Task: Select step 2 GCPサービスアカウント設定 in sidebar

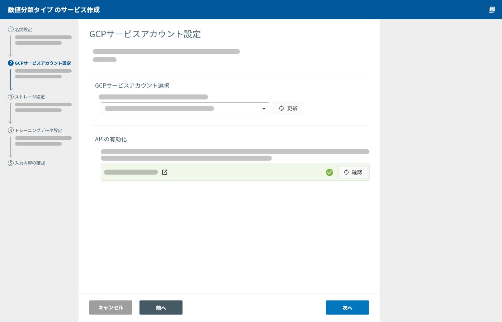Action: (39, 63)
